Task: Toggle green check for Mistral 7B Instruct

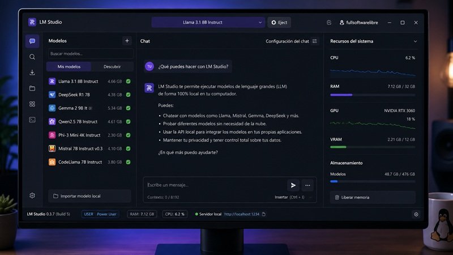Action: point(129,148)
